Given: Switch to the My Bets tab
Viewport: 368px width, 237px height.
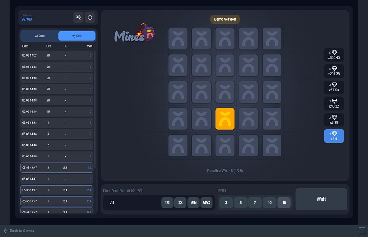Looking at the screenshot, I should [77, 36].
